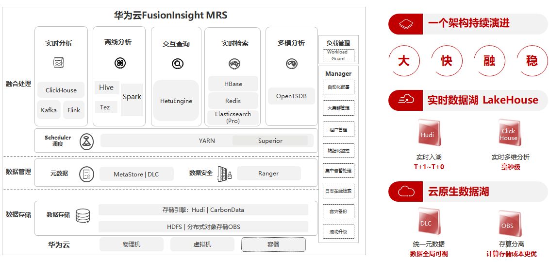Click the 毫秒级 red text
This screenshot has height=262, width=549.
pos(511,167)
